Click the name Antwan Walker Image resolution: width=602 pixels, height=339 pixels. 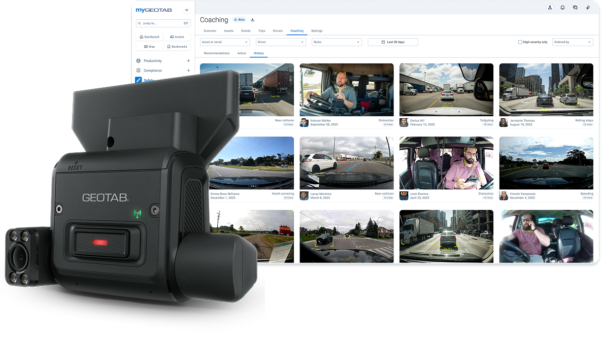pos(321,121)
